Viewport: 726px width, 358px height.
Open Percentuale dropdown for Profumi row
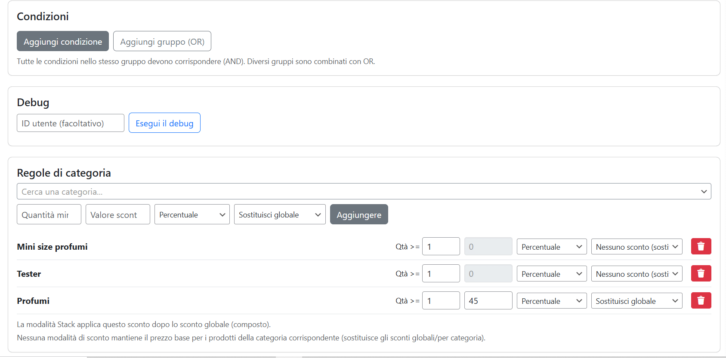[x=551, y=301]
